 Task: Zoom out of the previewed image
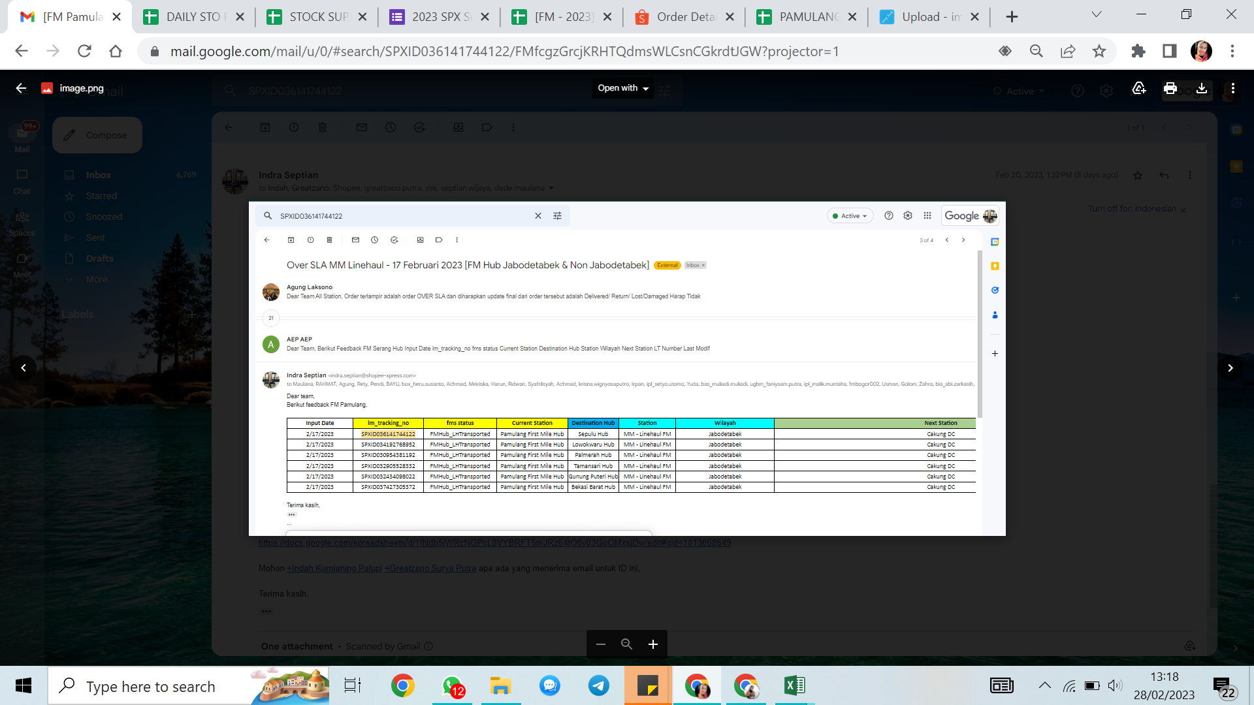click(x=601, y=644)
